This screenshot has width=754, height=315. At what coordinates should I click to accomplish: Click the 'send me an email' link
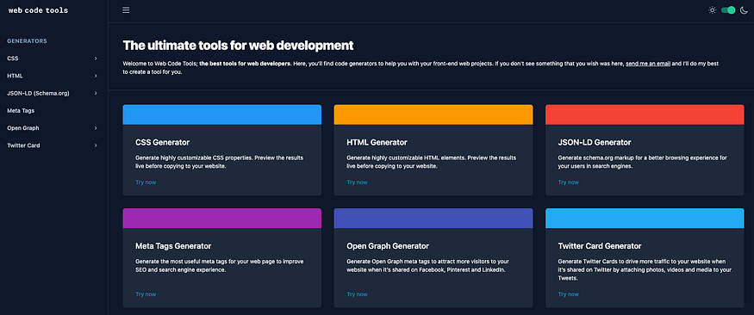(x=648, y=64)
